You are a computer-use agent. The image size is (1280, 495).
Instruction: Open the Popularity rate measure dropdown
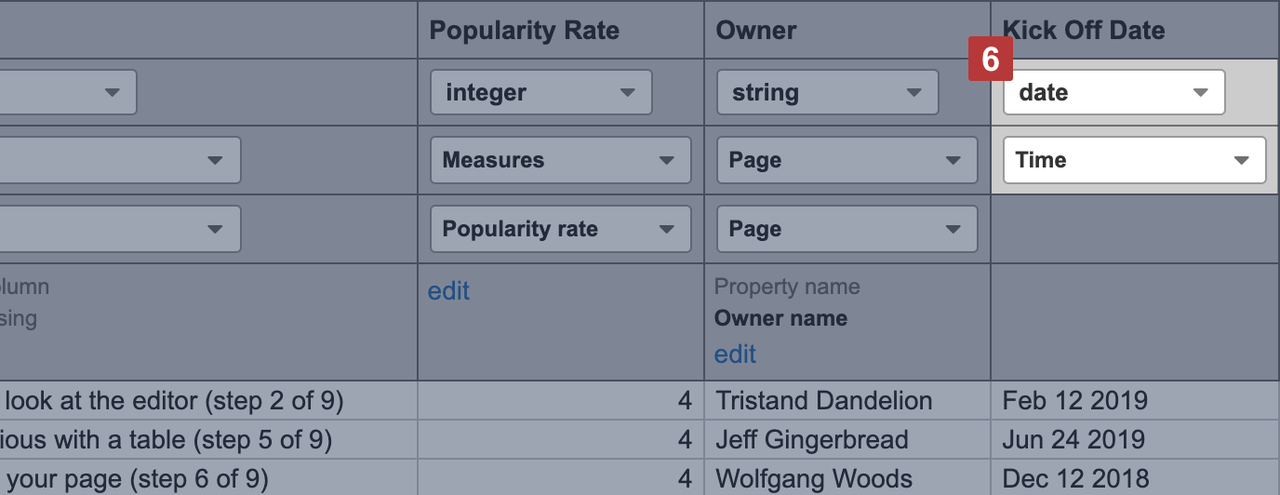pyautogui.click(x=560, y=229)
